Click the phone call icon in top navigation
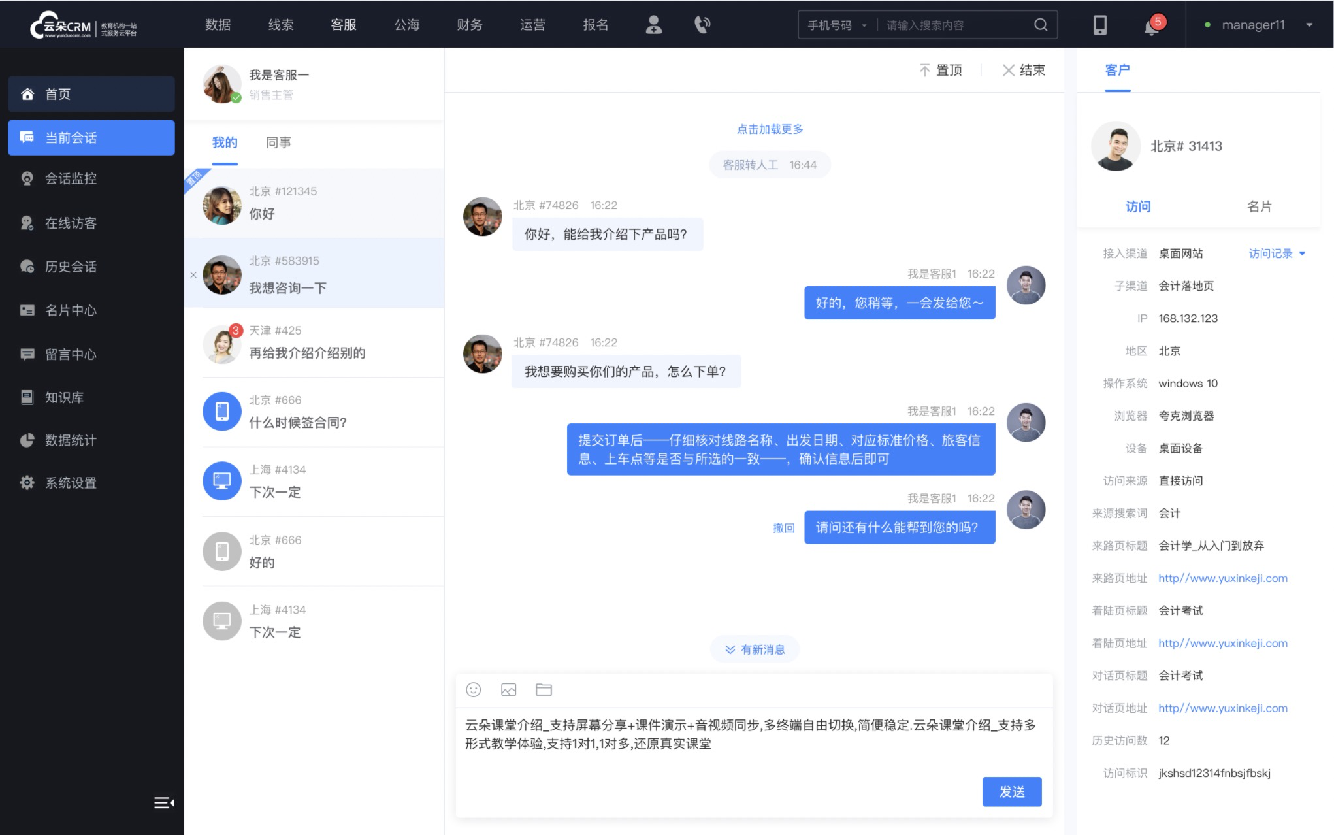 coord(702,25)
